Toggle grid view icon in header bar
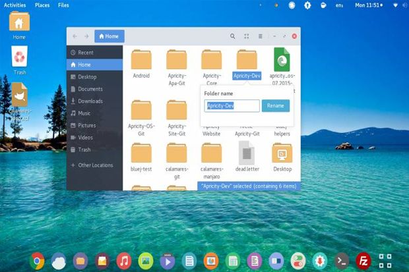Viewport: 409px width, 272px height. (x=247, y=36)
